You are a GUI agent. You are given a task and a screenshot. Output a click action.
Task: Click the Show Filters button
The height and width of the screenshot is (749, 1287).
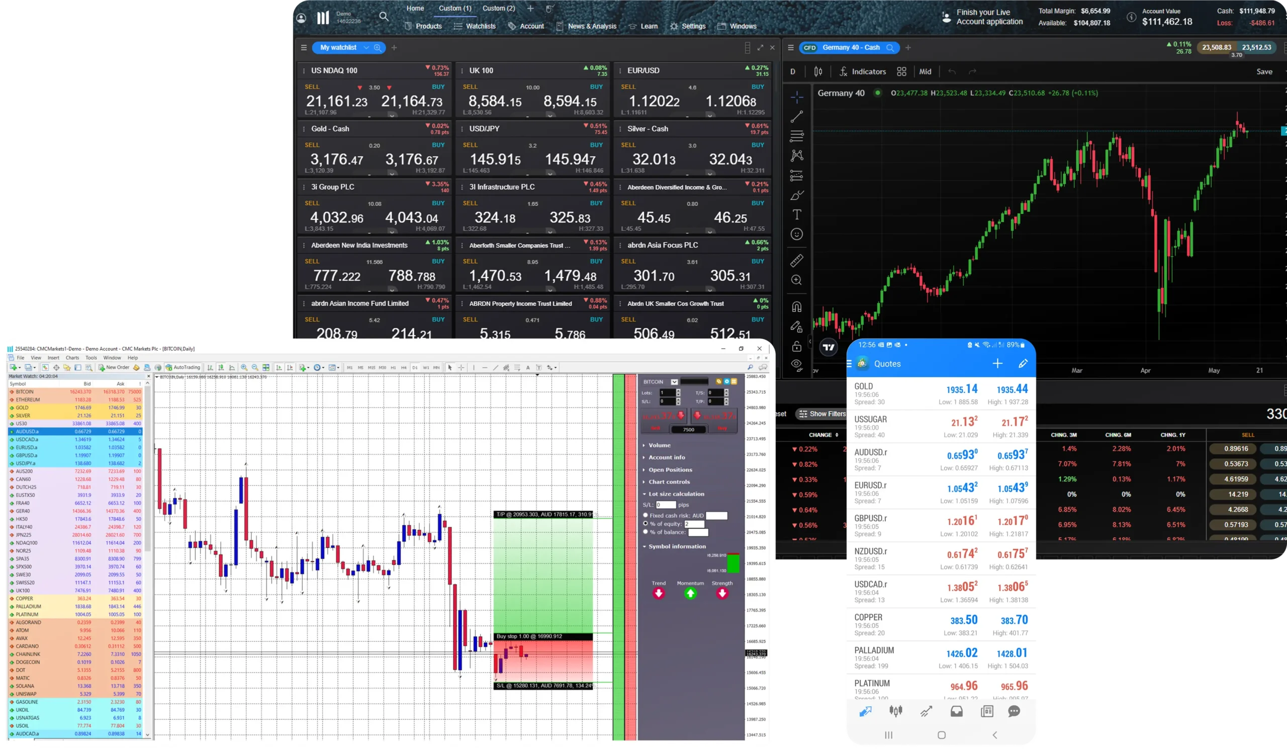coord(822,414)
